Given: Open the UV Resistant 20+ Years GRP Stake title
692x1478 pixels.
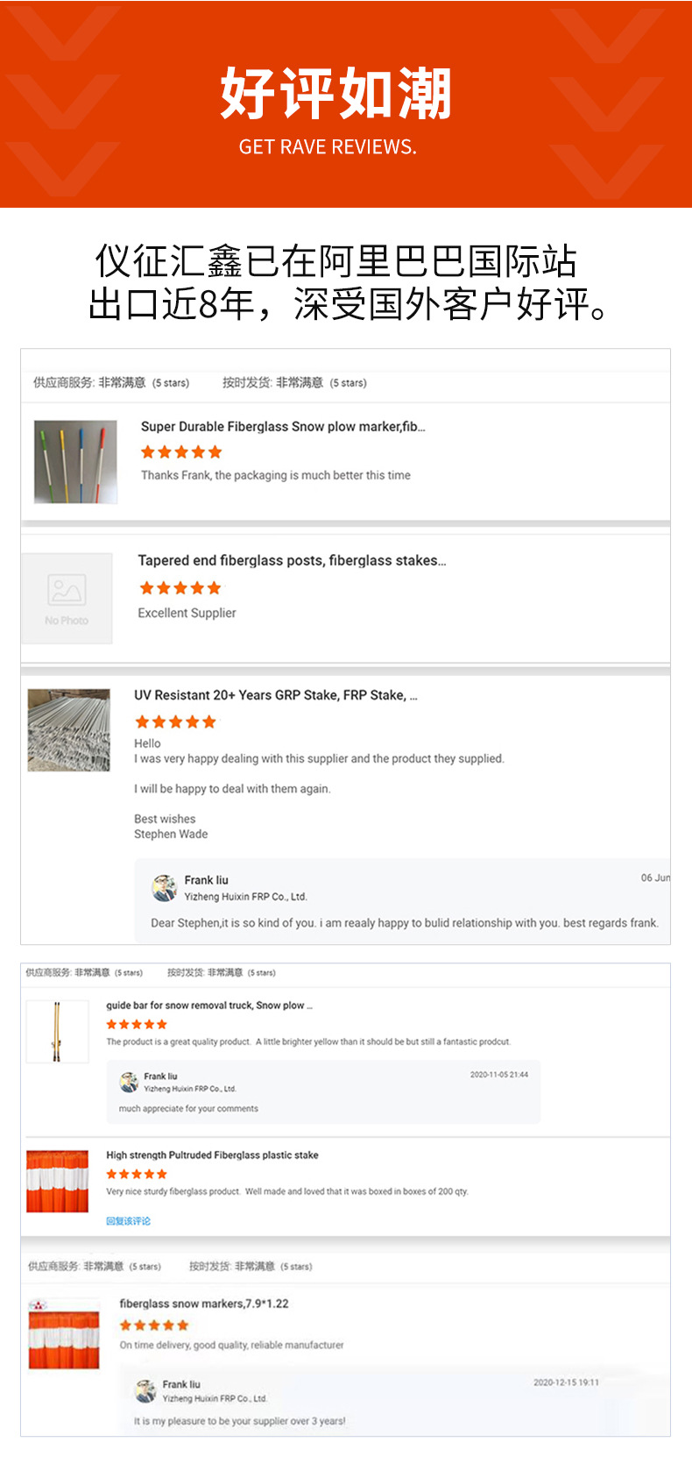Looking at the screenshot, I should 275,695.
